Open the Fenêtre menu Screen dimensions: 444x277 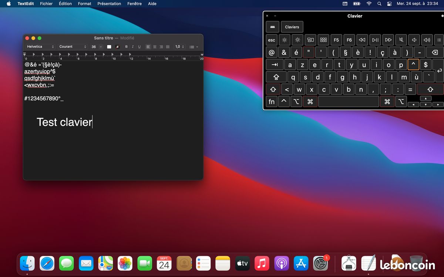click(x=134, y=4)
